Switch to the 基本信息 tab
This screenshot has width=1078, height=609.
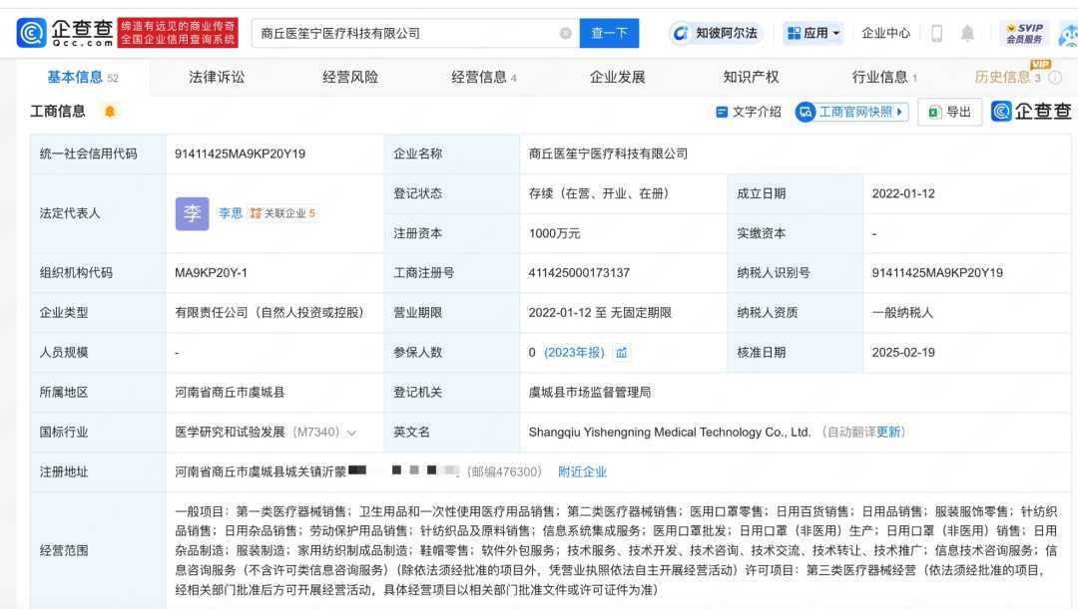[x=83, y=77]
